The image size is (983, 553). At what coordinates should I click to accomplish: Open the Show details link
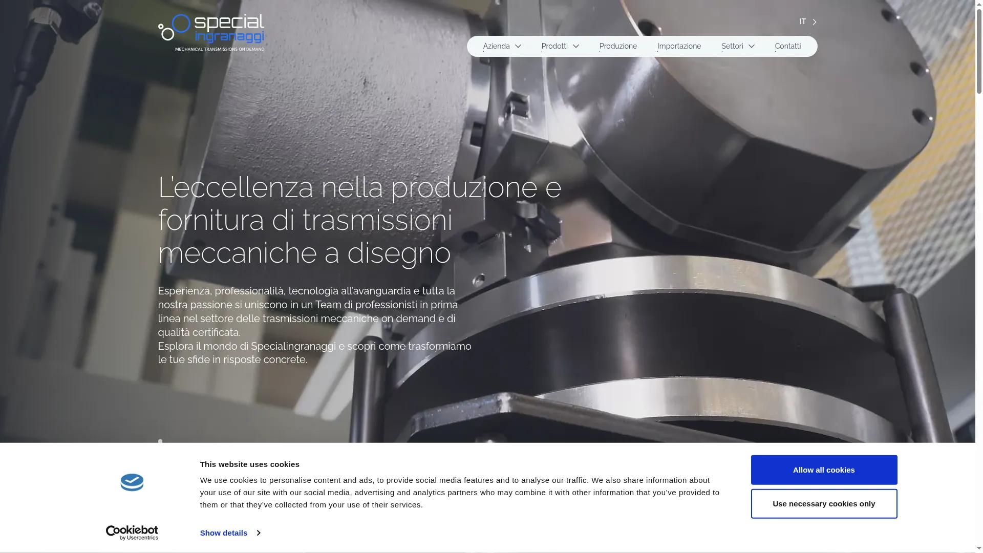click(224, 533)
